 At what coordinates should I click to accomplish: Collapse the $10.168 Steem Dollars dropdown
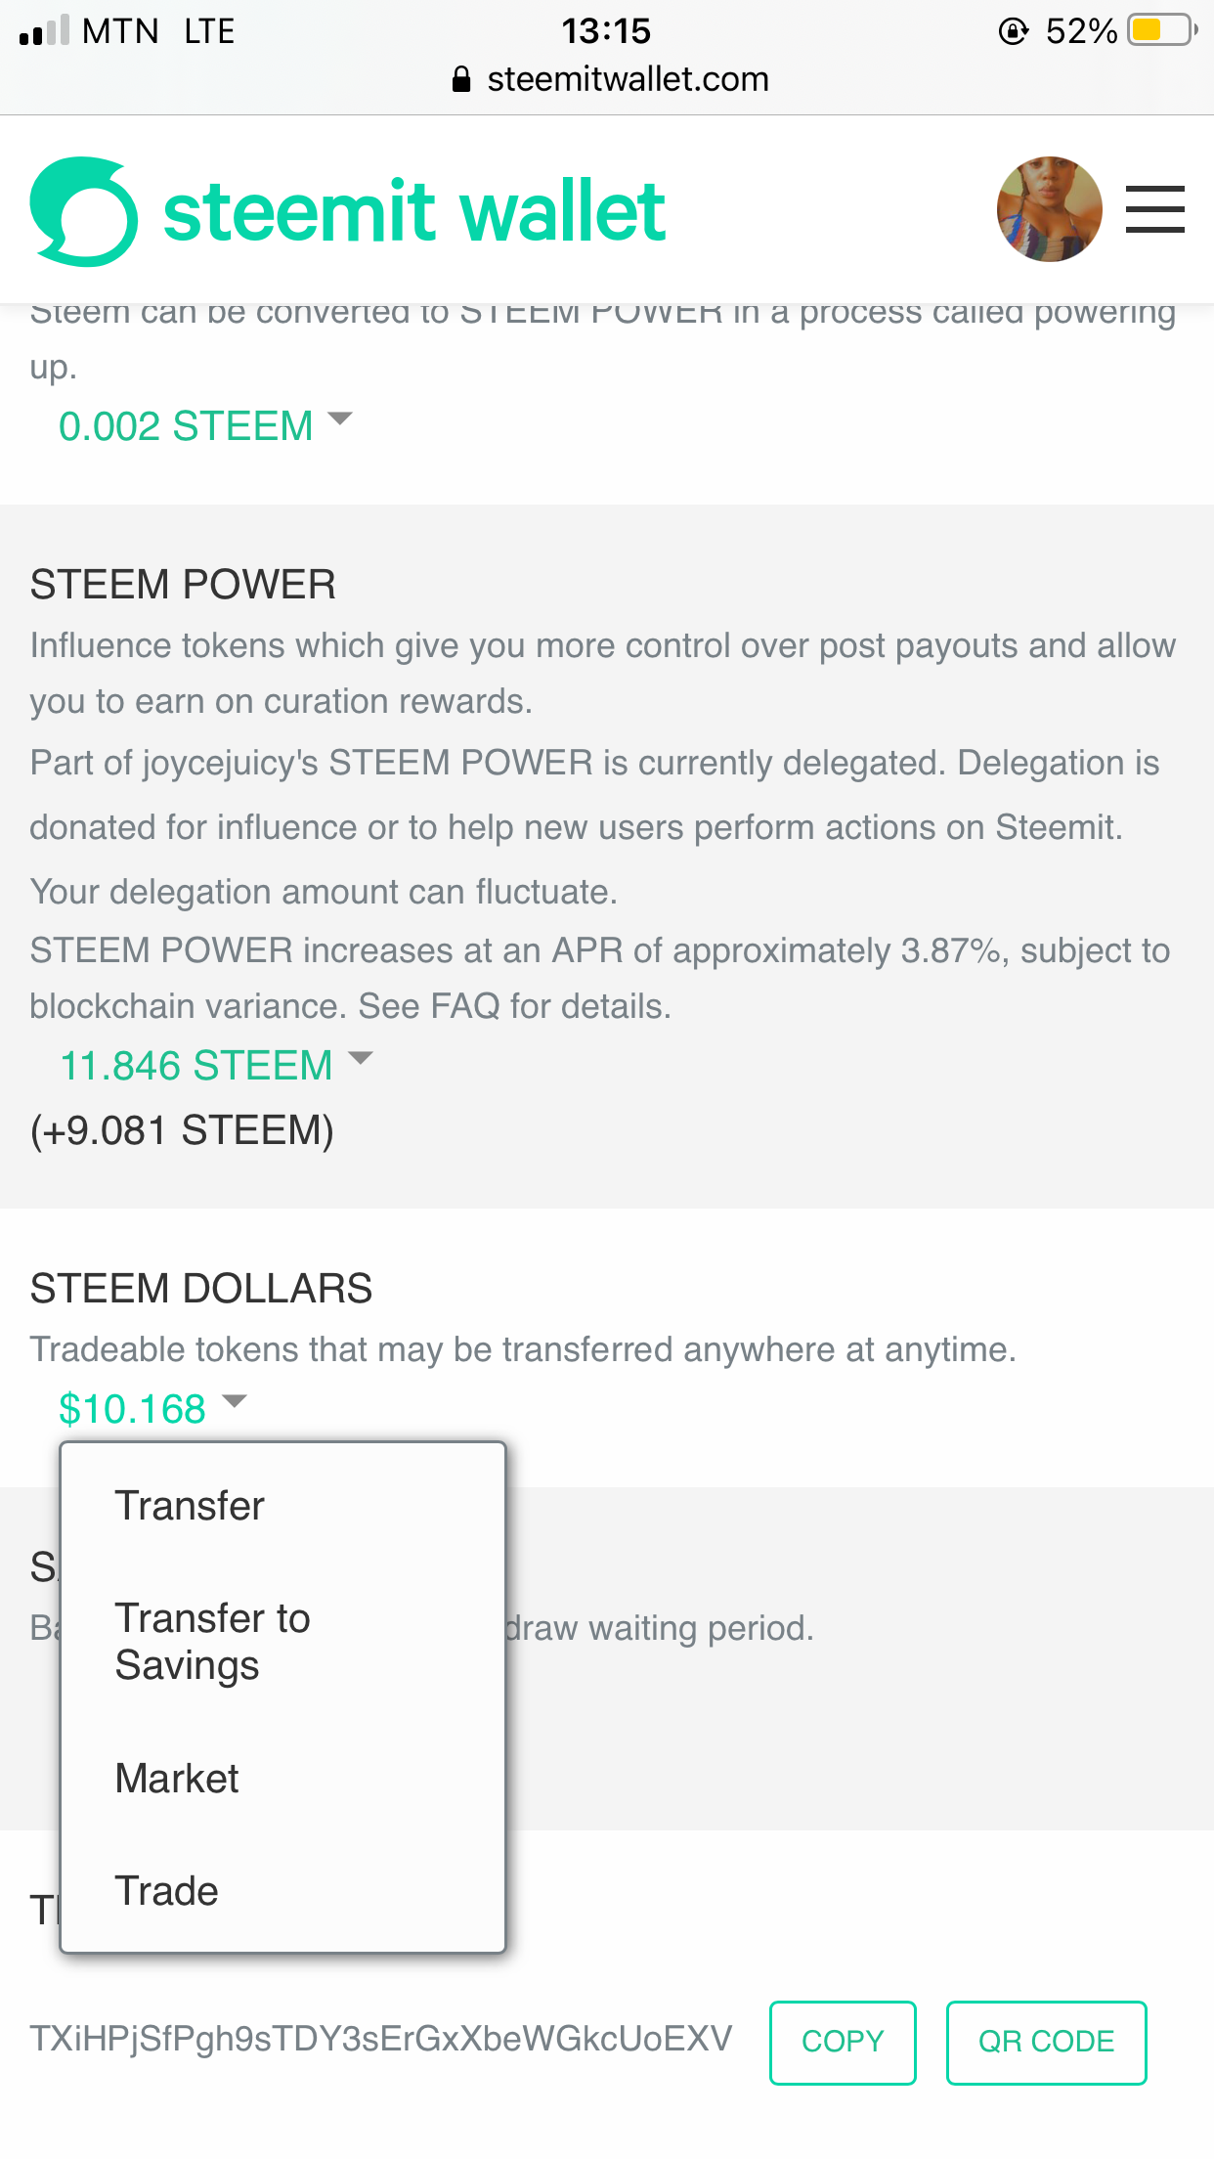click(152, 1408)
